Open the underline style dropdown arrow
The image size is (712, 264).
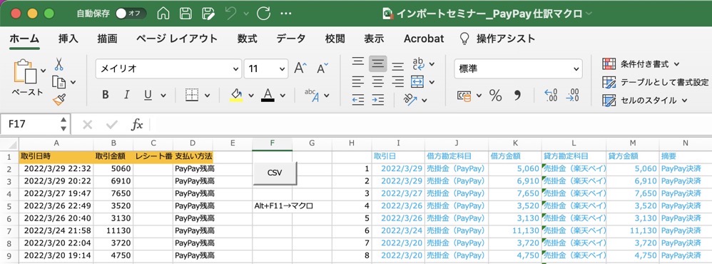(163, 96)
